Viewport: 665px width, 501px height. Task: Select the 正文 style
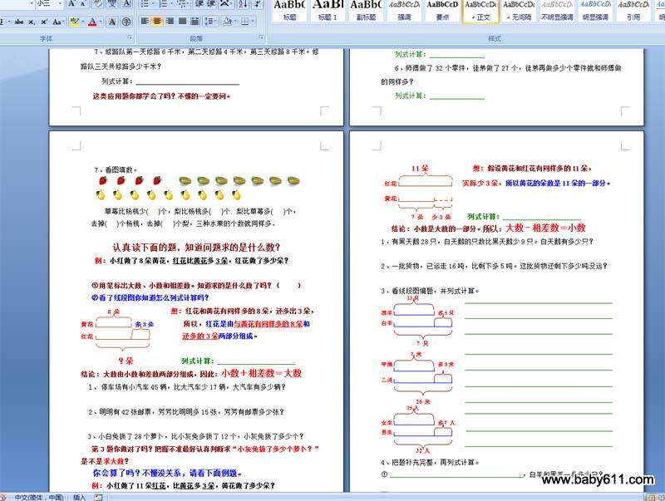tap(480, 11)
